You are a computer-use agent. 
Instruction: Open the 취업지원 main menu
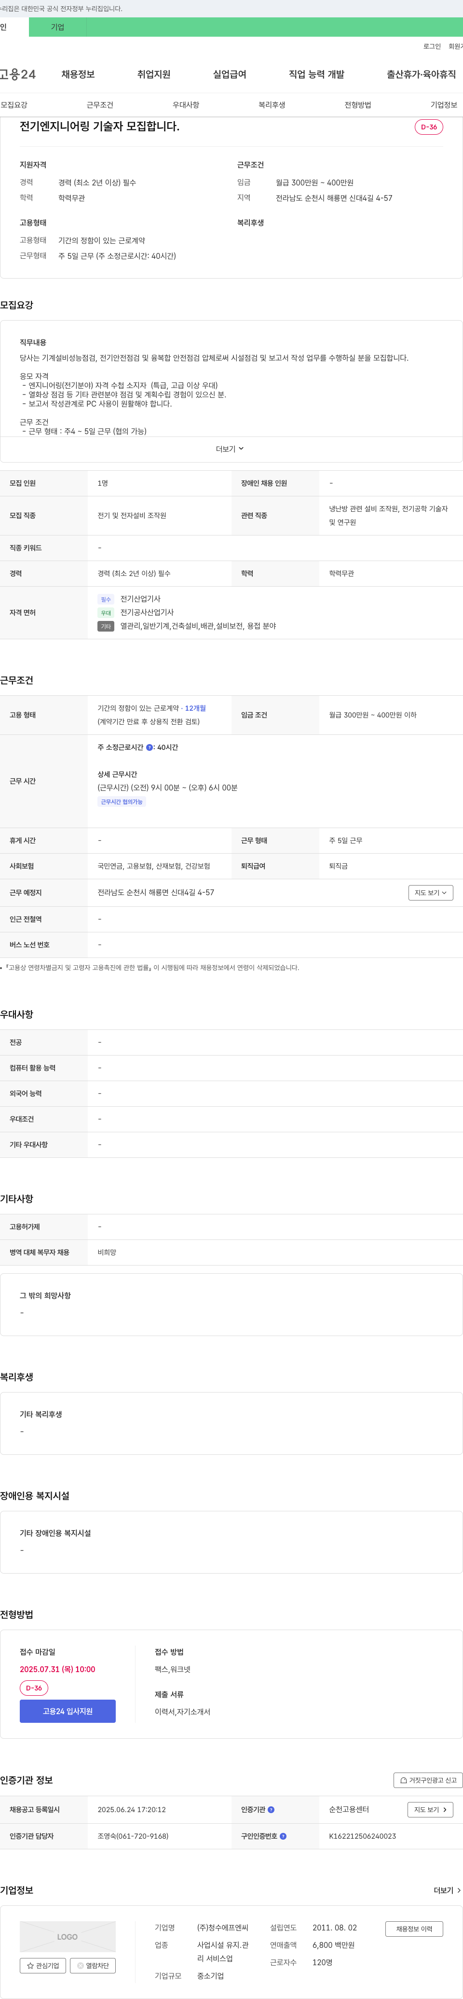(x=153, y=74)
